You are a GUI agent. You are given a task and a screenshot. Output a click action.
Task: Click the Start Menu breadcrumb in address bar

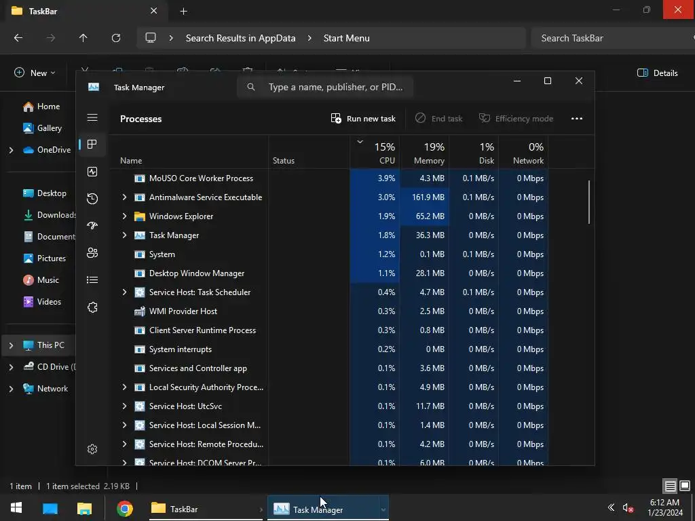click(x=347, y=38)
